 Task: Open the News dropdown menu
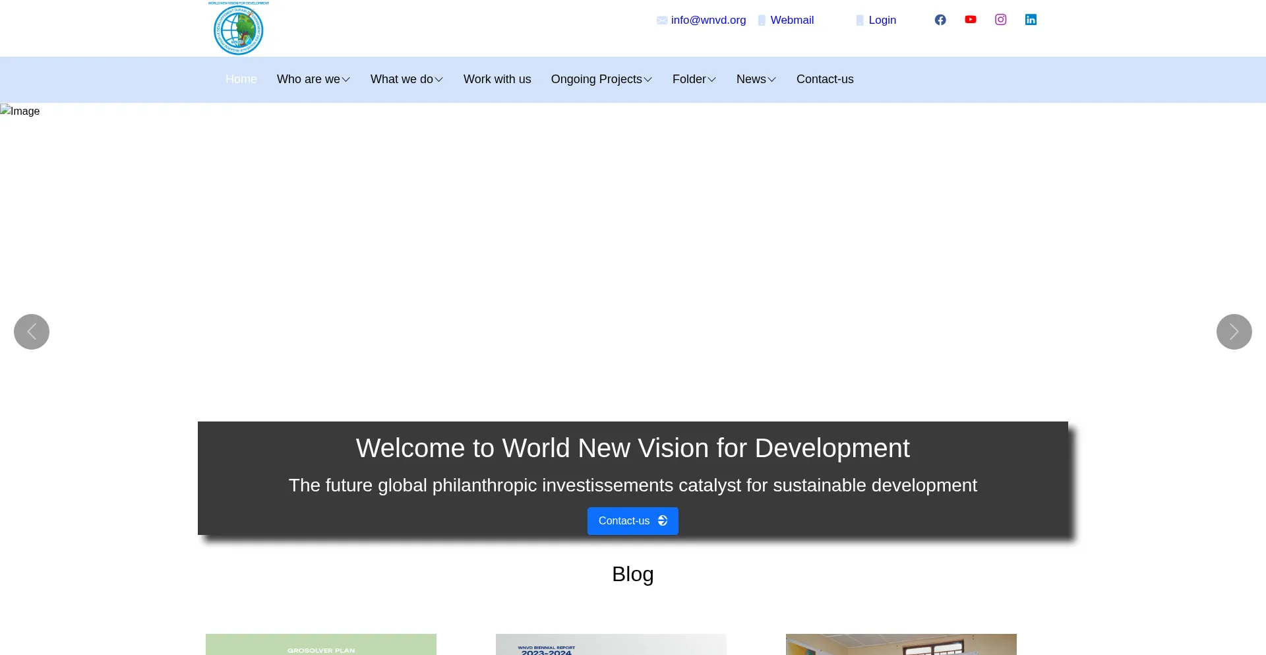pos(756,79)
